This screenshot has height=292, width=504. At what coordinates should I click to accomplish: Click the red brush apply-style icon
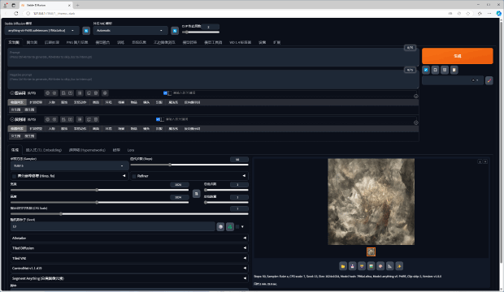(x=489, y=80)
